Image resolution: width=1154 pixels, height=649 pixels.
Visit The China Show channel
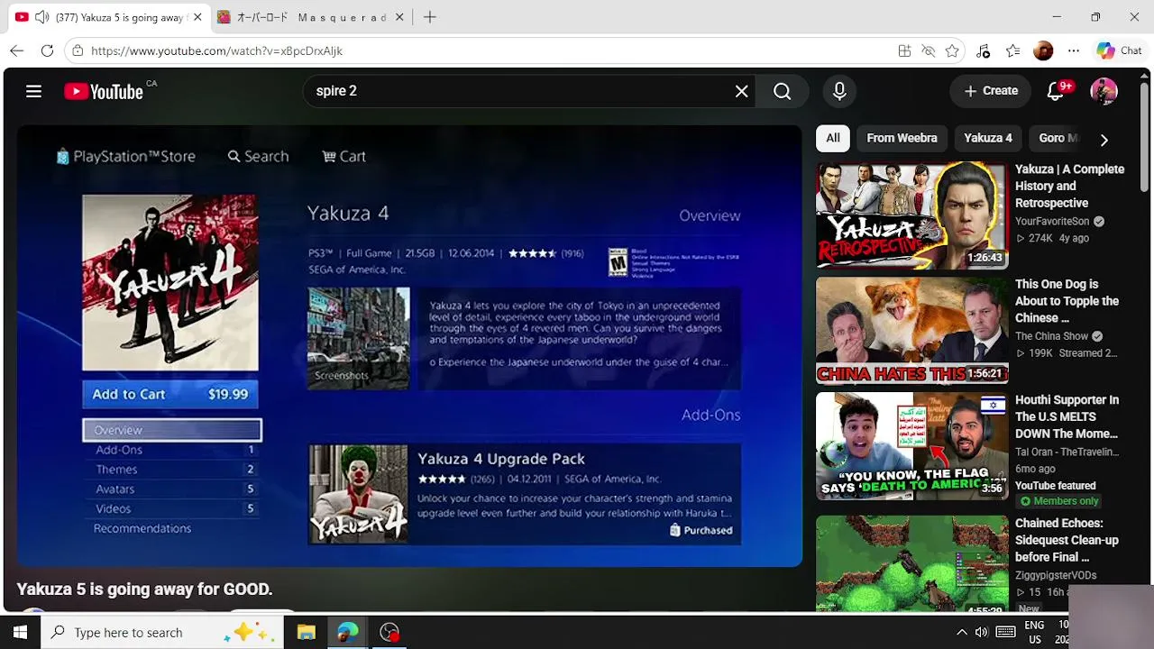point(1051,336)
